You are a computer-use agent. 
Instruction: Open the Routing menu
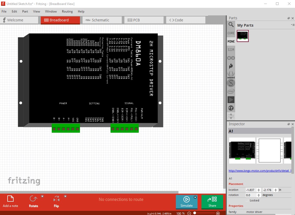(67, 11)
